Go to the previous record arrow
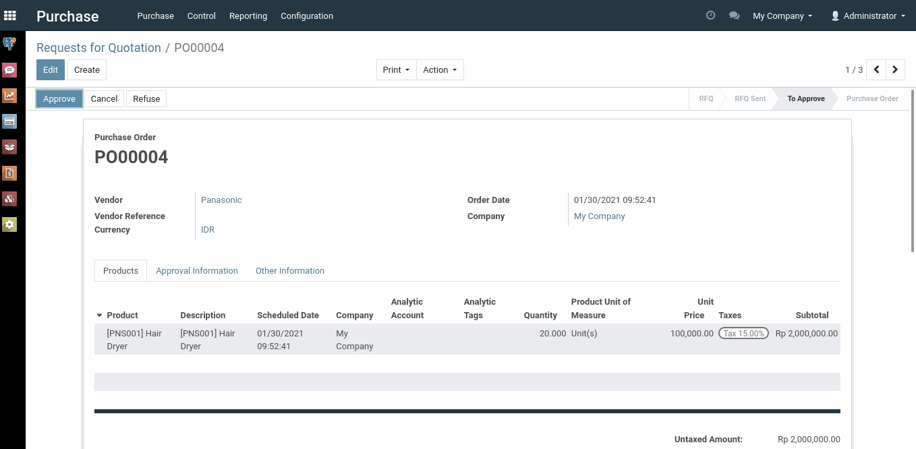Viewport: 916px width, 449px height. tap(876, 69)
